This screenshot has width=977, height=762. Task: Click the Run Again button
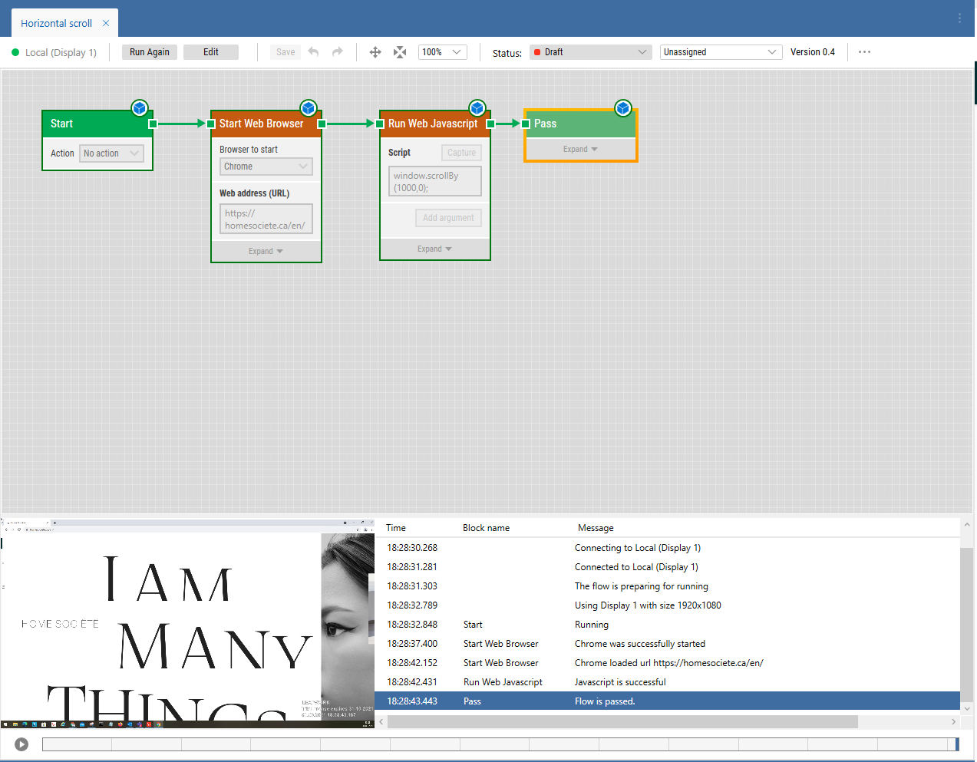(x=149, y=51)
